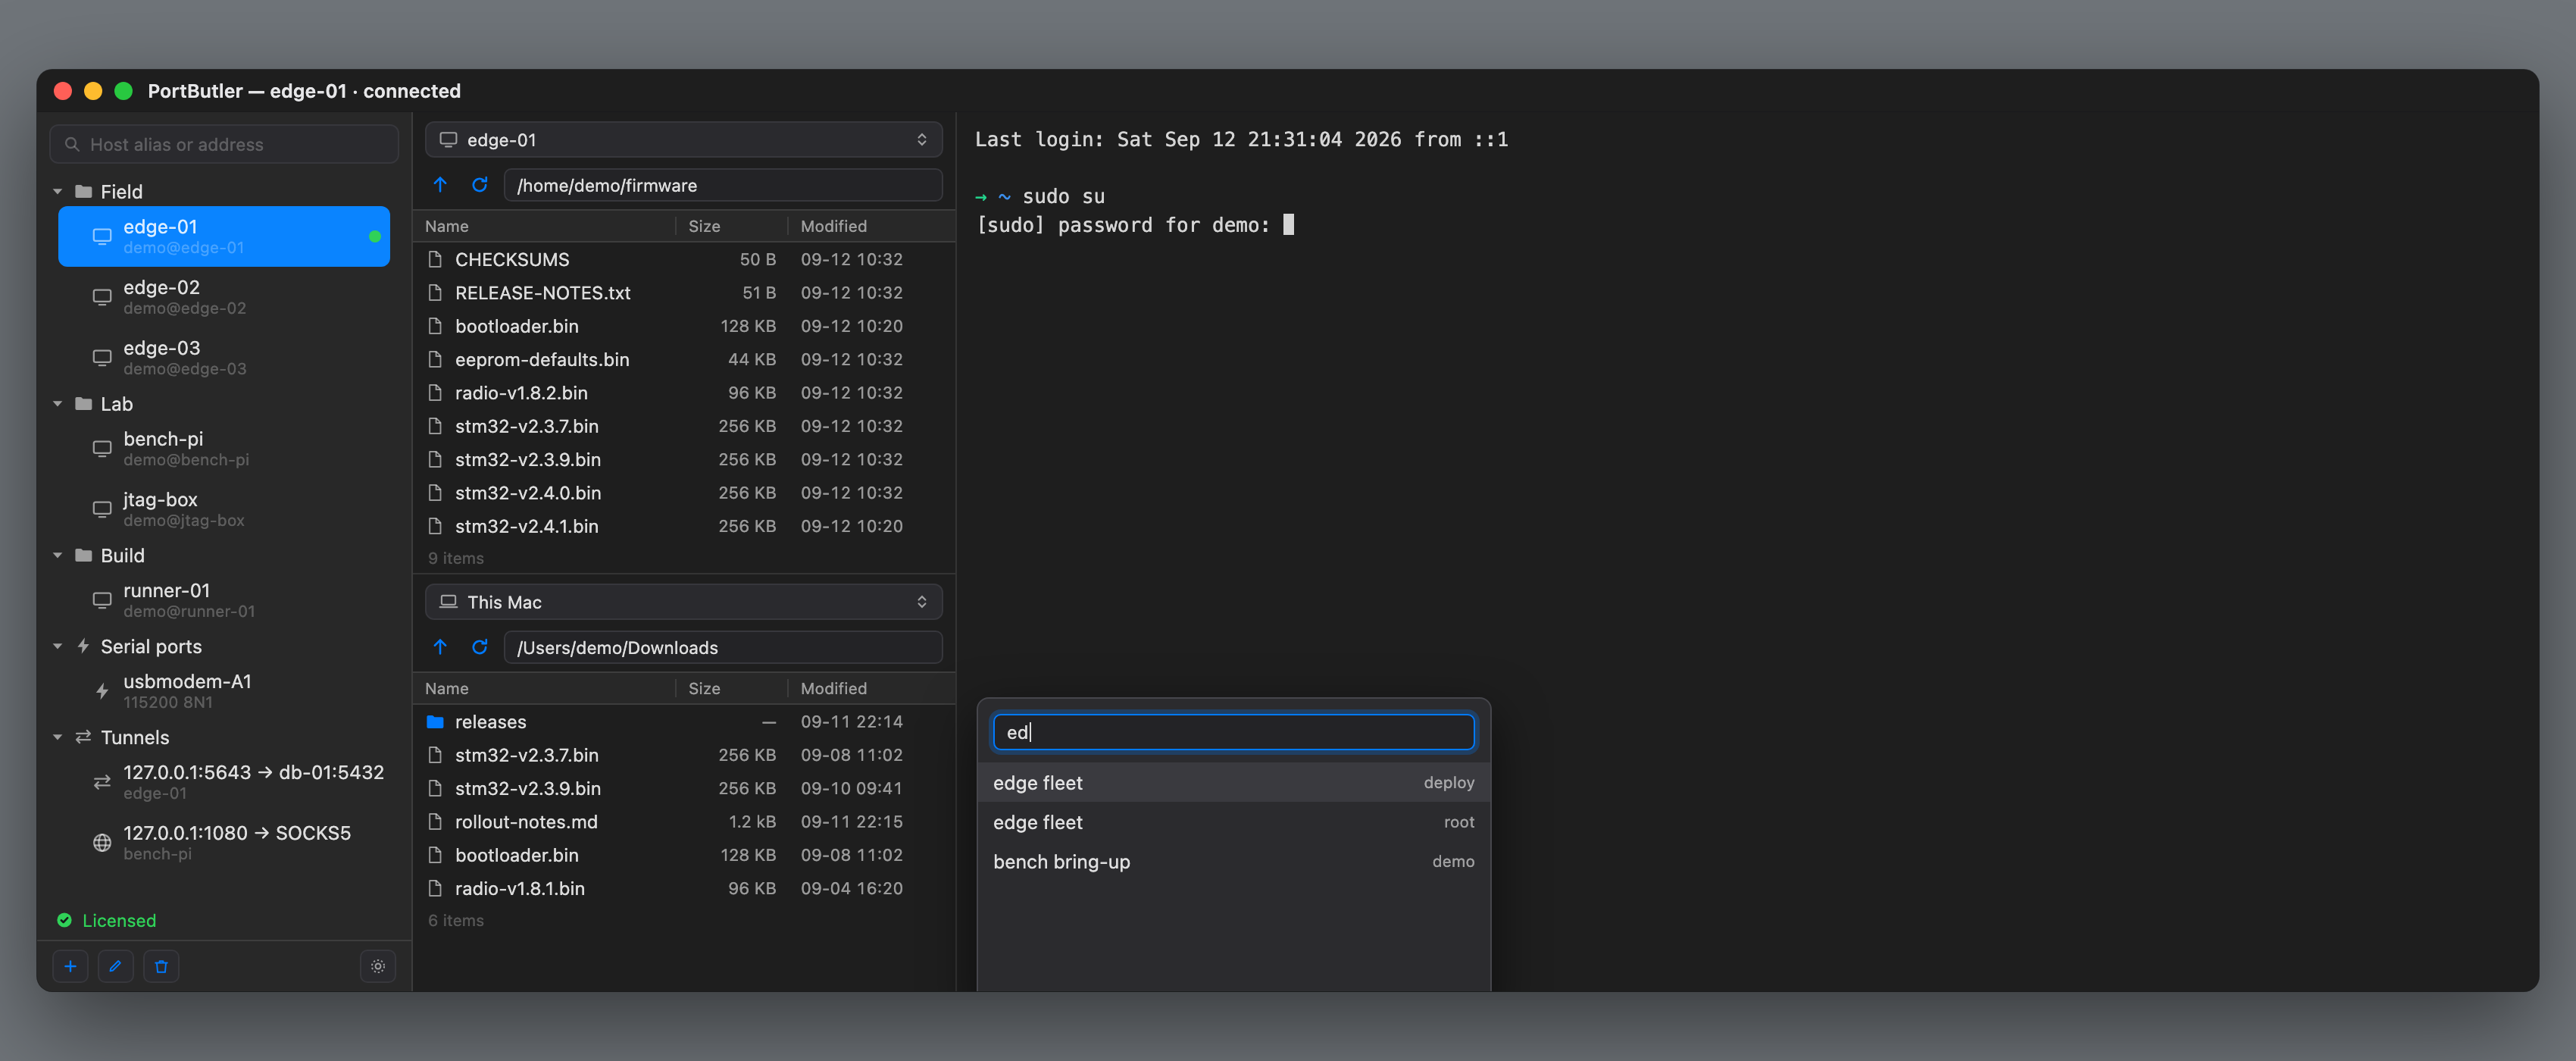Screen dimensions: 2576x1061
Task: Open settings gear in sidebar footer
Action: [378, 966]
